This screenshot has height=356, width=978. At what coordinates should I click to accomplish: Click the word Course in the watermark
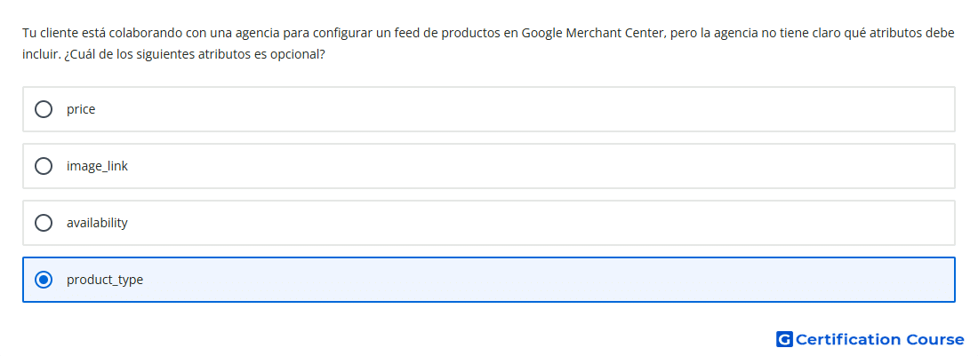pos(935,339)
